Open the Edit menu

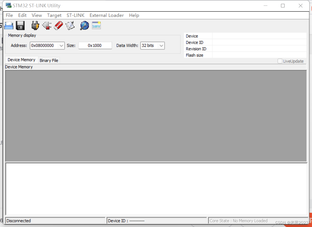[x=22, y=15]
